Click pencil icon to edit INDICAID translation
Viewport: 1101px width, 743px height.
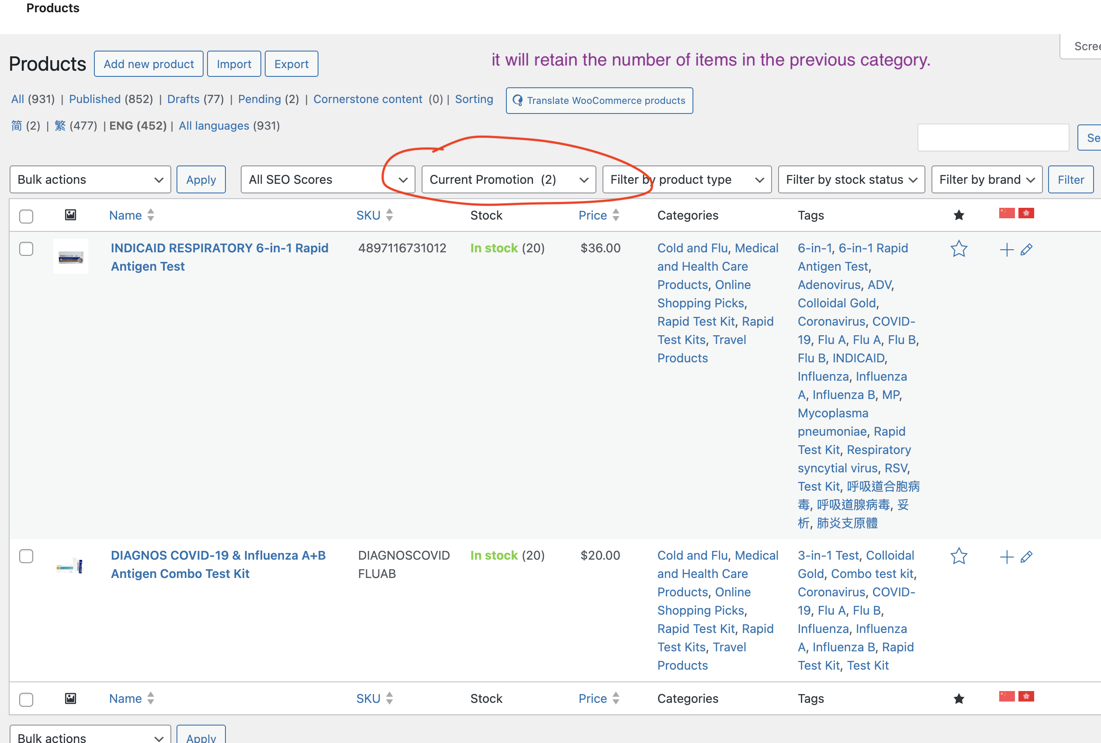click(x=1026, y=249)
